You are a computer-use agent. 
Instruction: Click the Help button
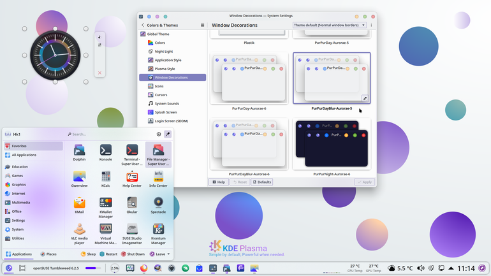[x=219, y=182]
